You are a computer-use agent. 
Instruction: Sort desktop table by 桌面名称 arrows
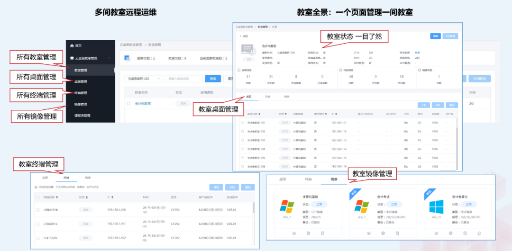click(260, 114)
